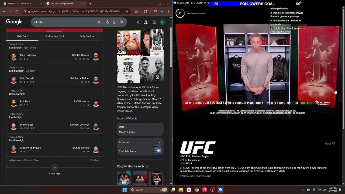Switch to Chrome via taskbar icon
Screen dimensions: 345x194
pyautogui.click(x=197, y=190)
